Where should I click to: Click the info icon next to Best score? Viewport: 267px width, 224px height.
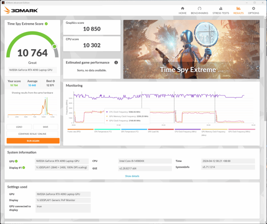click(x=54, y=81)
